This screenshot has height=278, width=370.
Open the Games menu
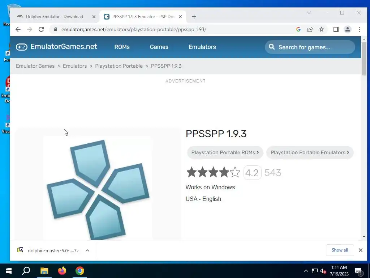[x=159, y=47]
